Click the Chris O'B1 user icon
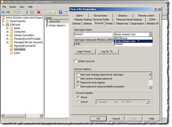 [x=47, y=21]
